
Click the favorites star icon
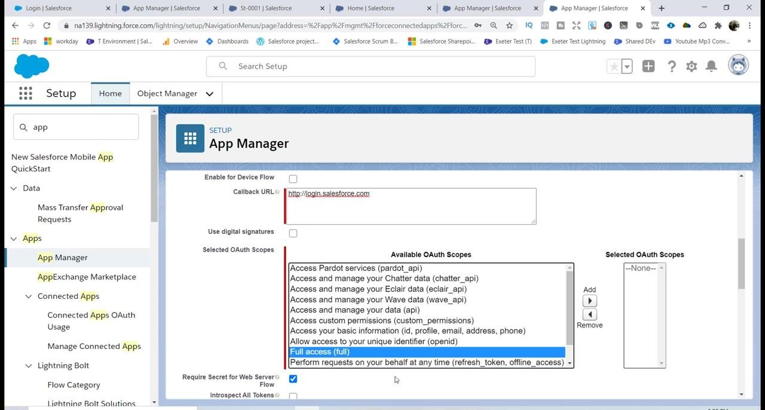tap(614, 66)
